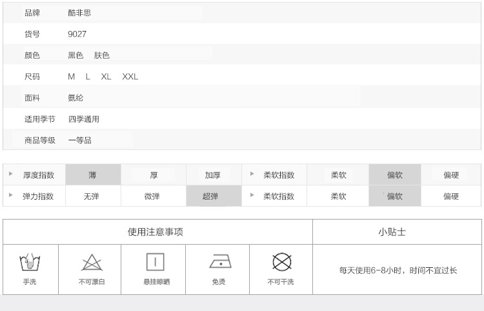Screen dimensions: 484x311
Task: Select highlighted 偏软 in second softness row
Action: 395,196
